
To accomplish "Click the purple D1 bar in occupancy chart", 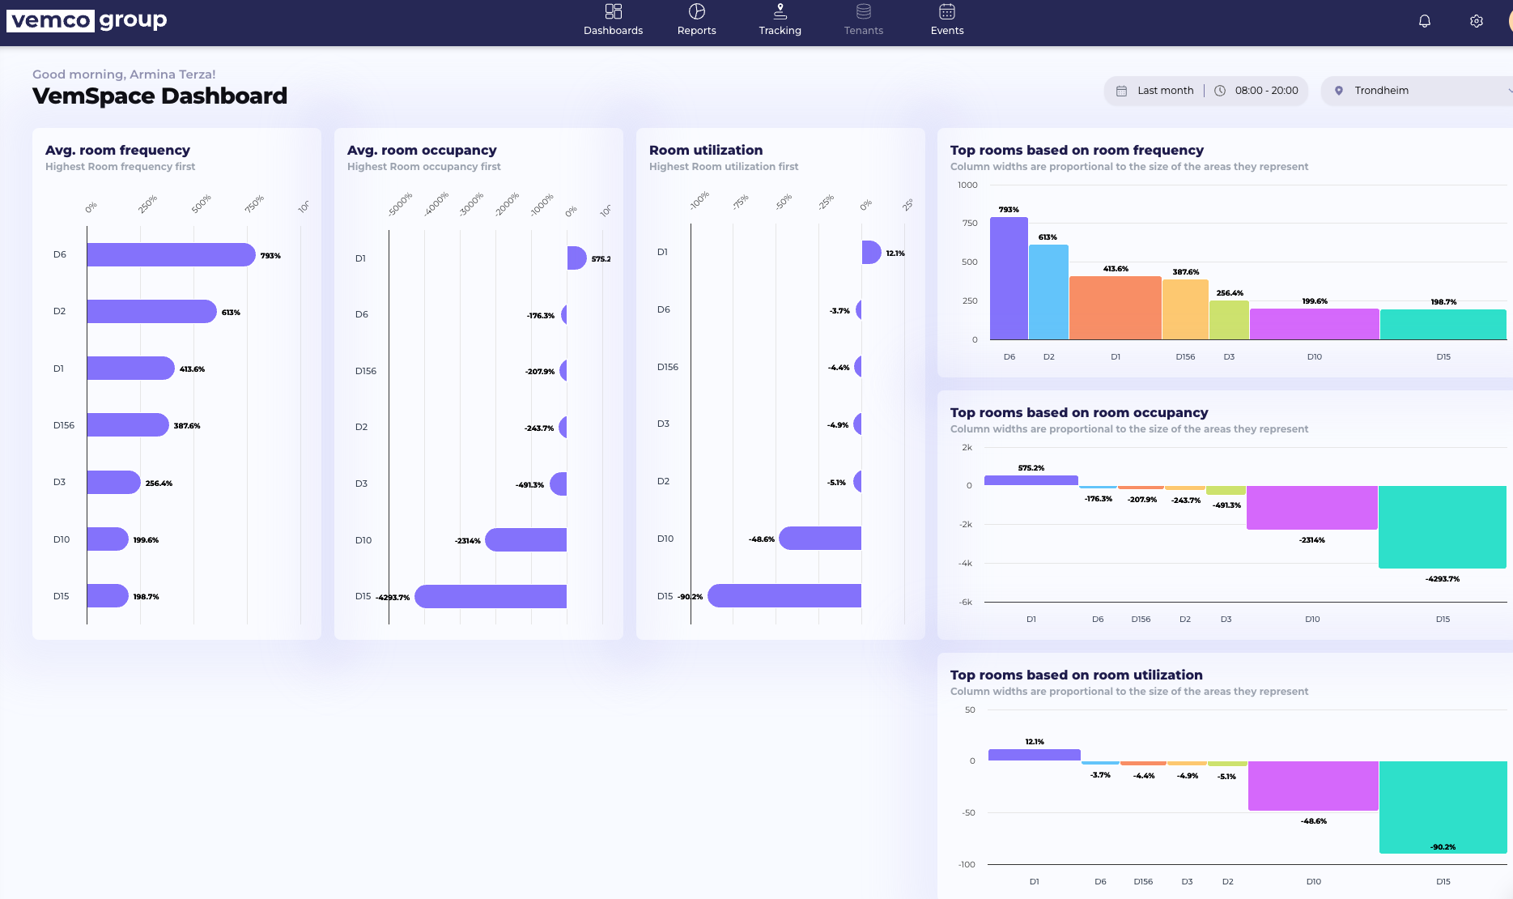I will pos(1031,479).
